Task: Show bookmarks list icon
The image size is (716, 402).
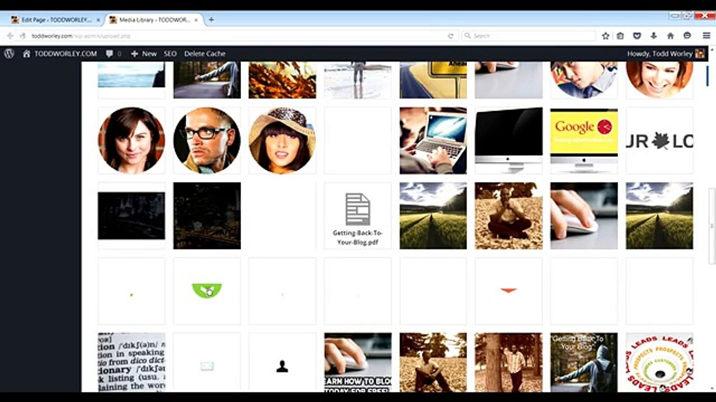Action: click(x=620, y=36)
